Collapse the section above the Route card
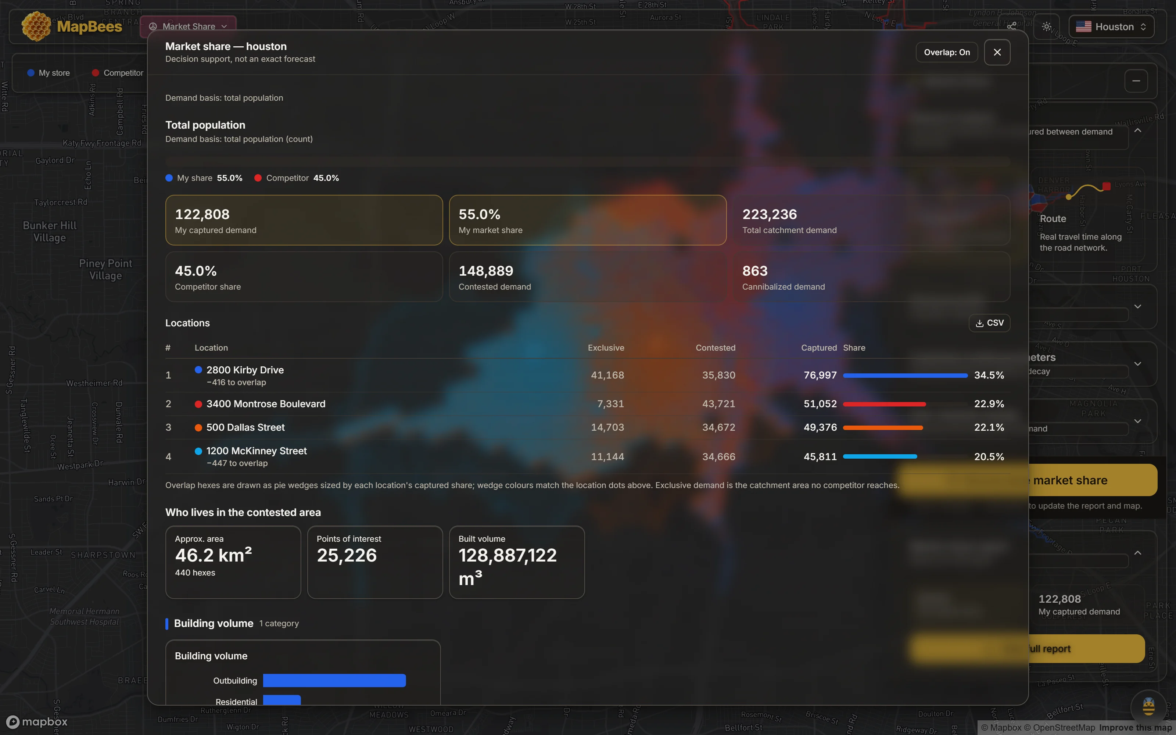 [1138, 131]
